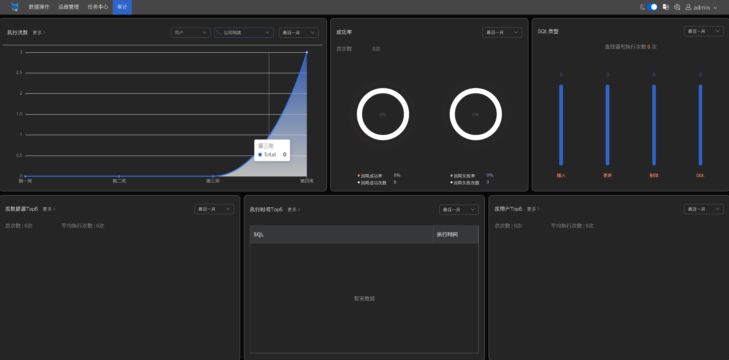Image resolution: width=729 pixels, height=360 pixels.
Task: Click the app logo in top-left
Action: tap(15, 7)
